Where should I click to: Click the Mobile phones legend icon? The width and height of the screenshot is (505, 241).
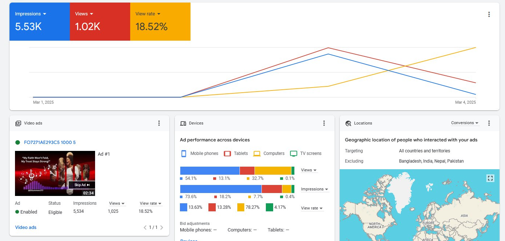[x=184, y=153]
